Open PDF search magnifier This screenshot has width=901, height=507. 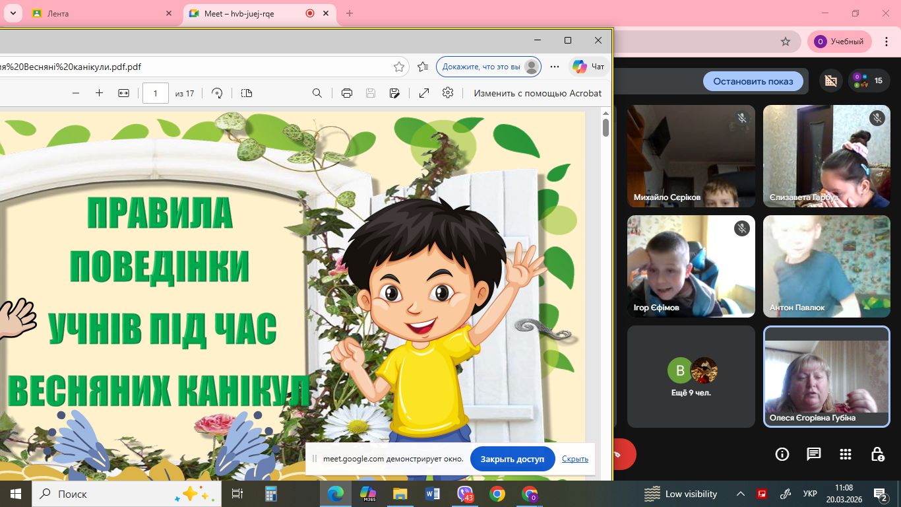tap(317, 93)
